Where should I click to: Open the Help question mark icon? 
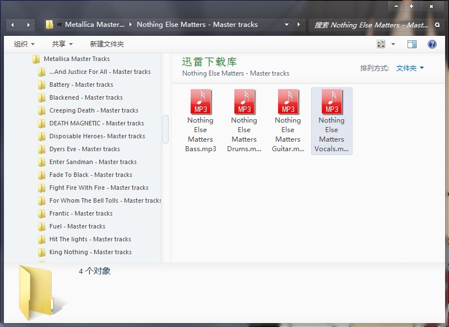coord(432,44)
